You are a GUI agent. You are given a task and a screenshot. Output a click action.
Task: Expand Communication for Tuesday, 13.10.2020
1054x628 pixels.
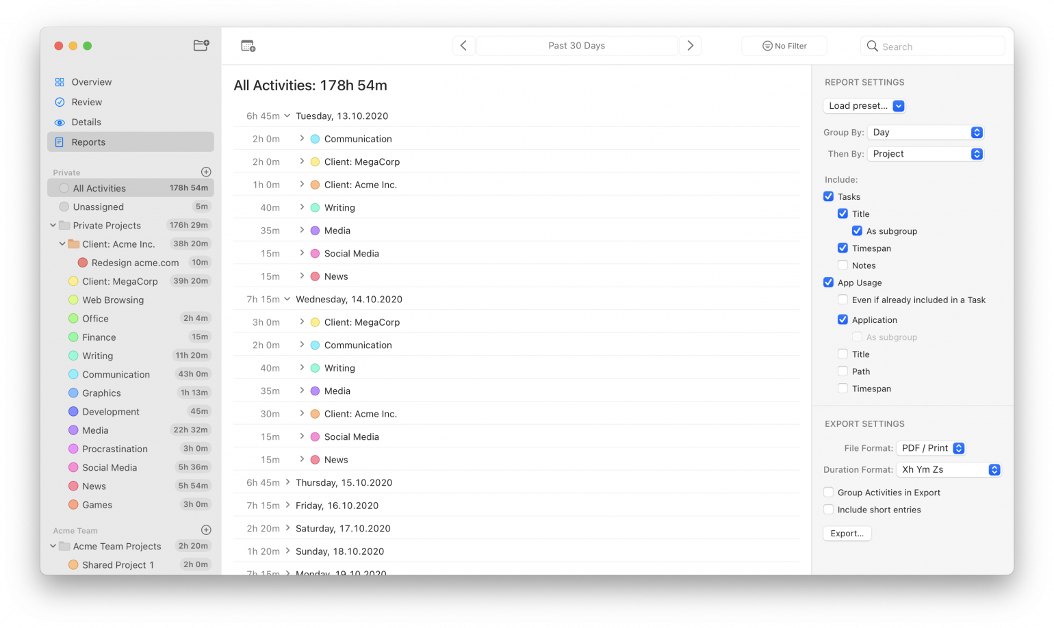click(x=302, y=139)
